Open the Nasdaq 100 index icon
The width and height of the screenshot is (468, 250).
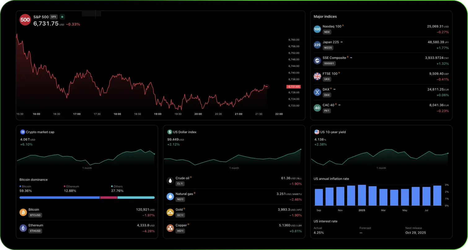[317, 29]
